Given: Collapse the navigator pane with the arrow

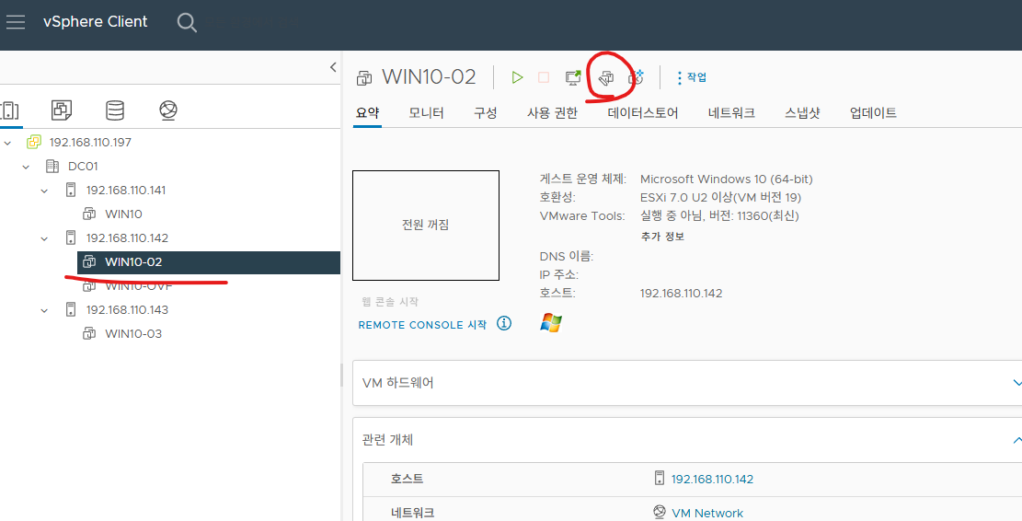Looking at the screenshot, I should [x=333, y=67].
